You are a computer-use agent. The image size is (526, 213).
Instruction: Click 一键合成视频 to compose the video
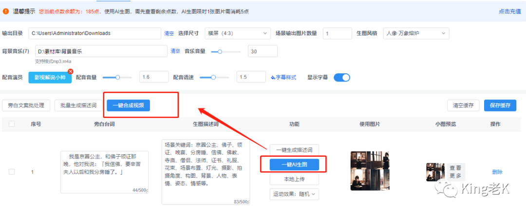click(128, 105)
